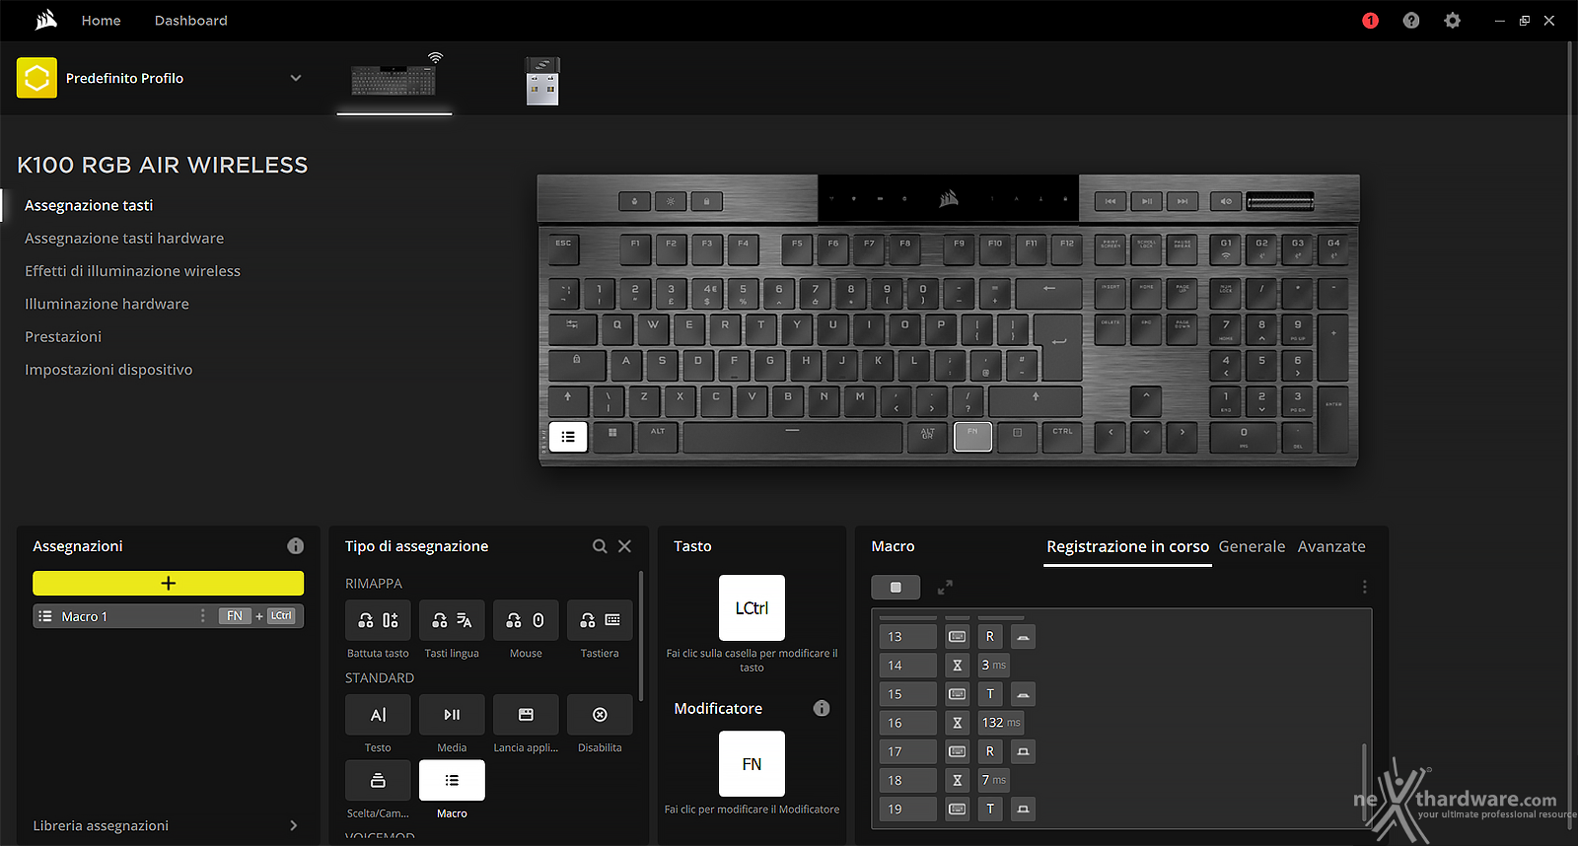Image resolution: width=1578 pixels, height=846 pixels.
Task: Click the Corsair sails logo
Action: tap(46, 20)
